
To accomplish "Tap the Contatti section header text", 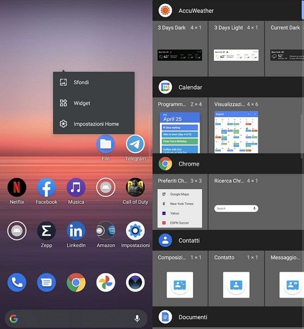I will coord(189,240).
